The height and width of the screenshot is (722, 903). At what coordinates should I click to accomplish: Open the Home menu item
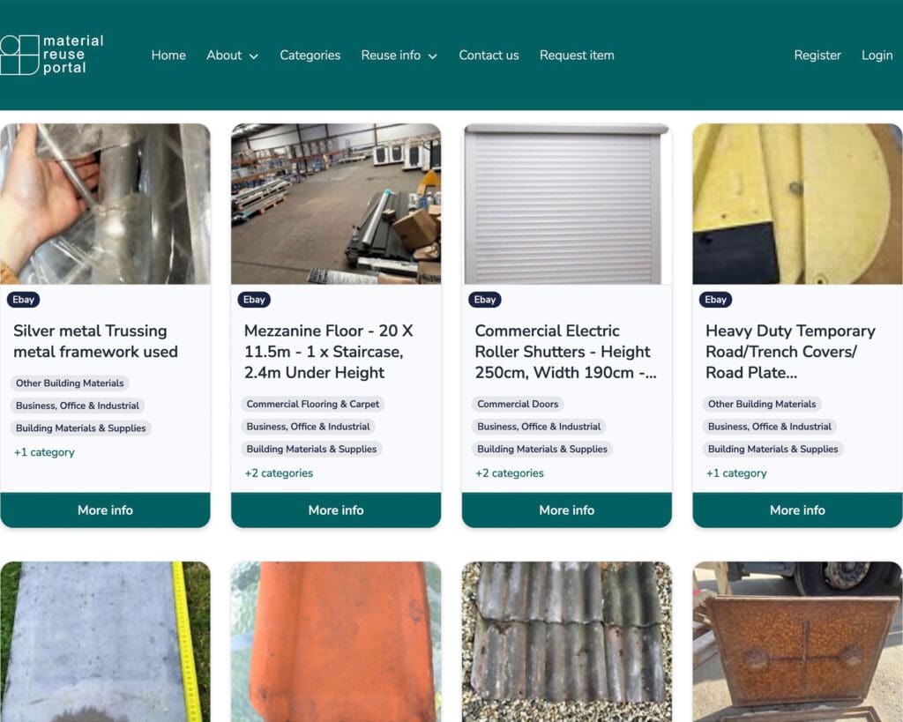point(168,55)
